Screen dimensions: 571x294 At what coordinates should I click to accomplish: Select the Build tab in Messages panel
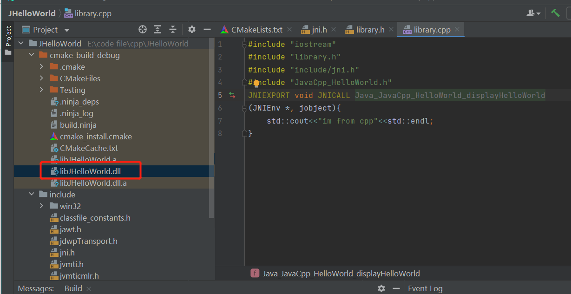point(73,288)
